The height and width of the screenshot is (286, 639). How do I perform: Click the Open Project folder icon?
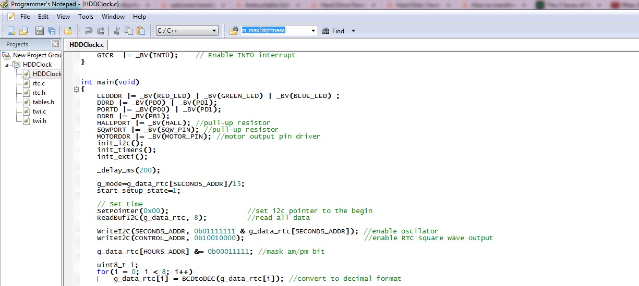pyautogui.click(x=68, y=31)
